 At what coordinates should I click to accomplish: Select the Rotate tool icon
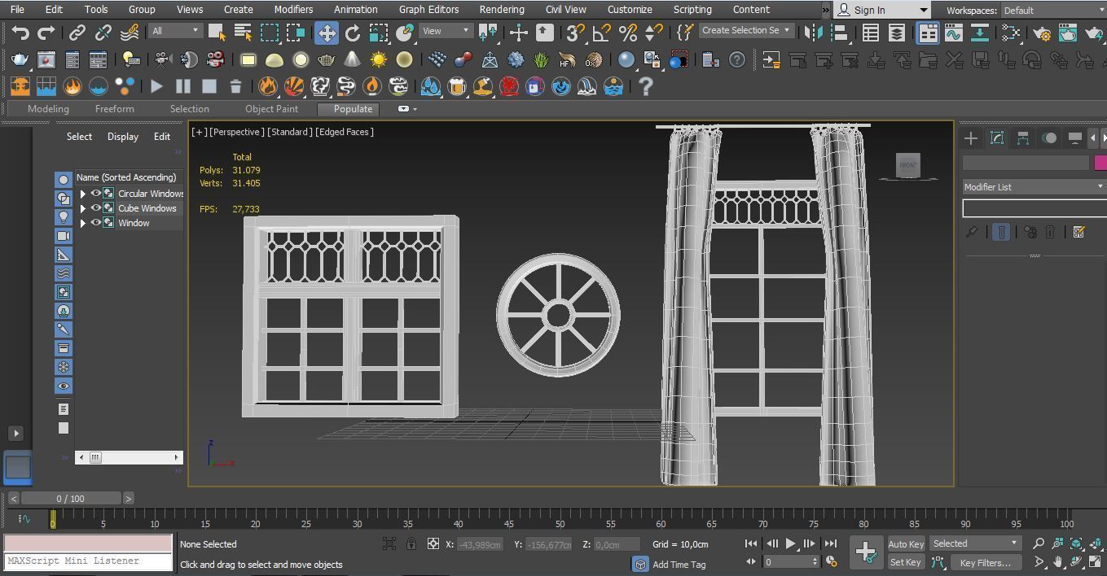(x=353, y=33)
